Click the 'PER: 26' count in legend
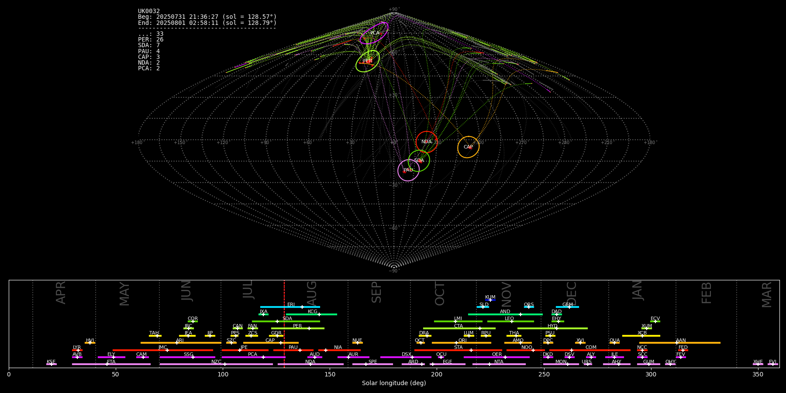 pos(151,40)
